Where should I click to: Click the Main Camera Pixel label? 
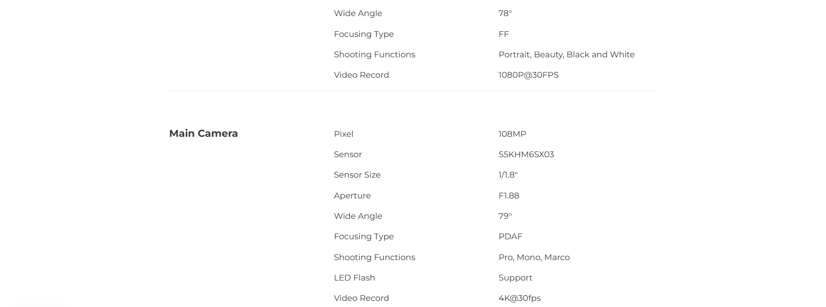344,134
